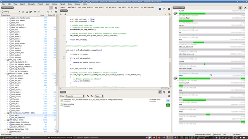Click the Project Explorer dock window icon
248x139 pixels.
(x=51, y=8)
